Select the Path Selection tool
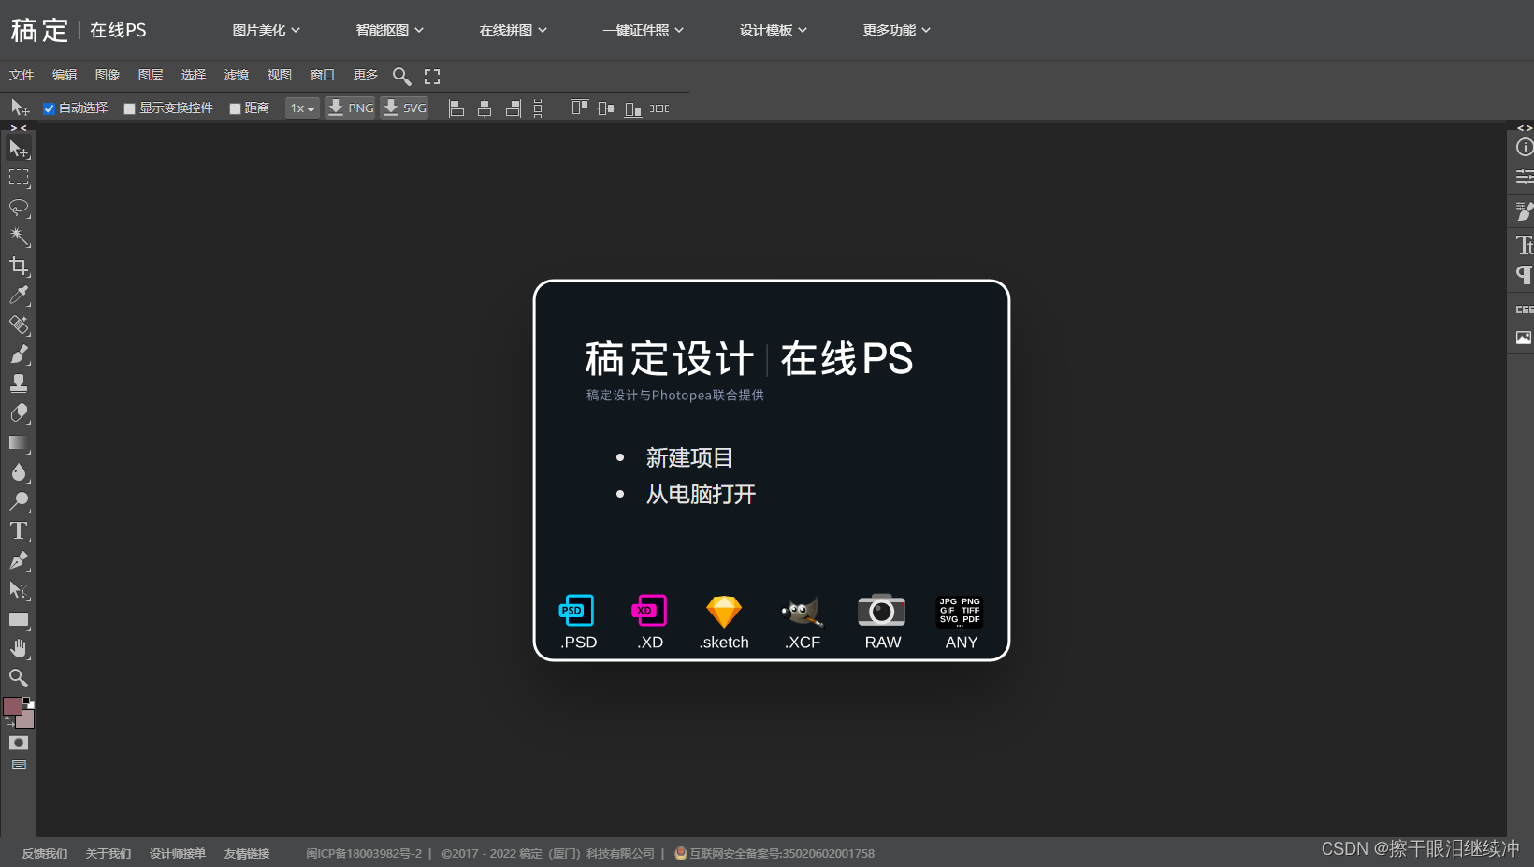The image size is (1534, 867). coord(19,590)
